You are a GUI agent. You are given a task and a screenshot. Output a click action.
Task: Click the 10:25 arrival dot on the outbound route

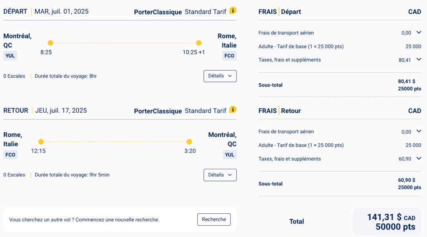(199, 43)
